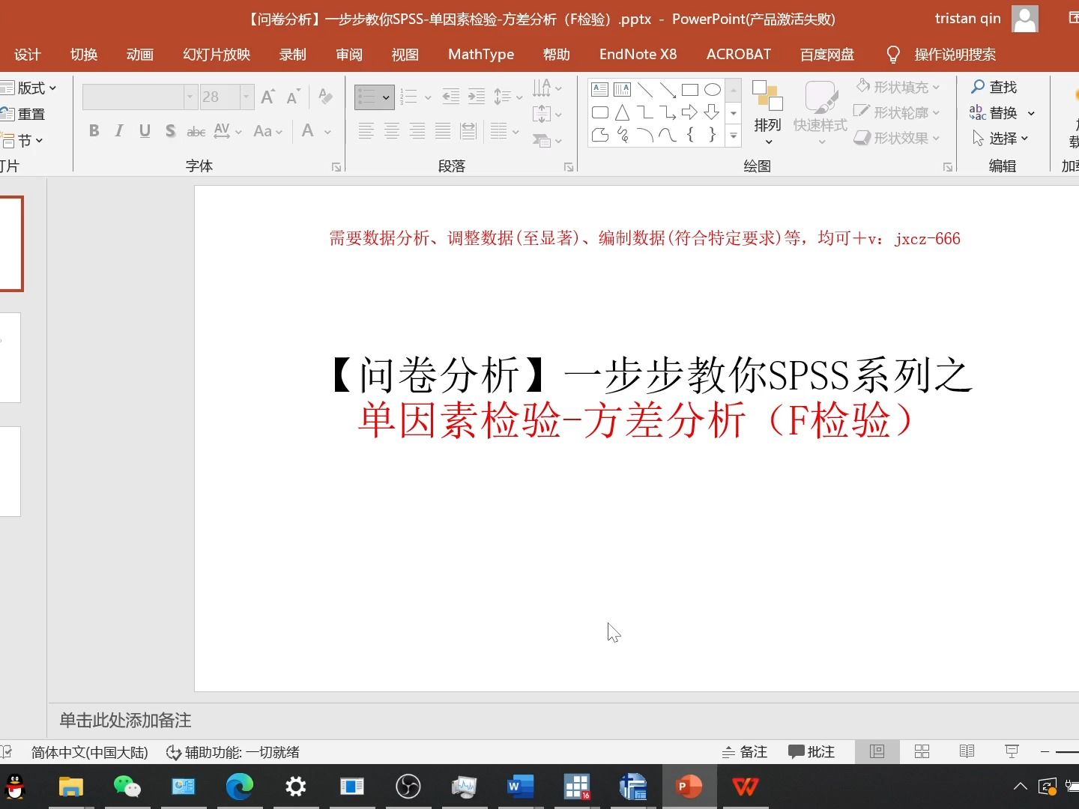This screenshot has width=1079, height=809.
Task: Expand shapes gallery more arrow
Action: click(x=734, y=136)
